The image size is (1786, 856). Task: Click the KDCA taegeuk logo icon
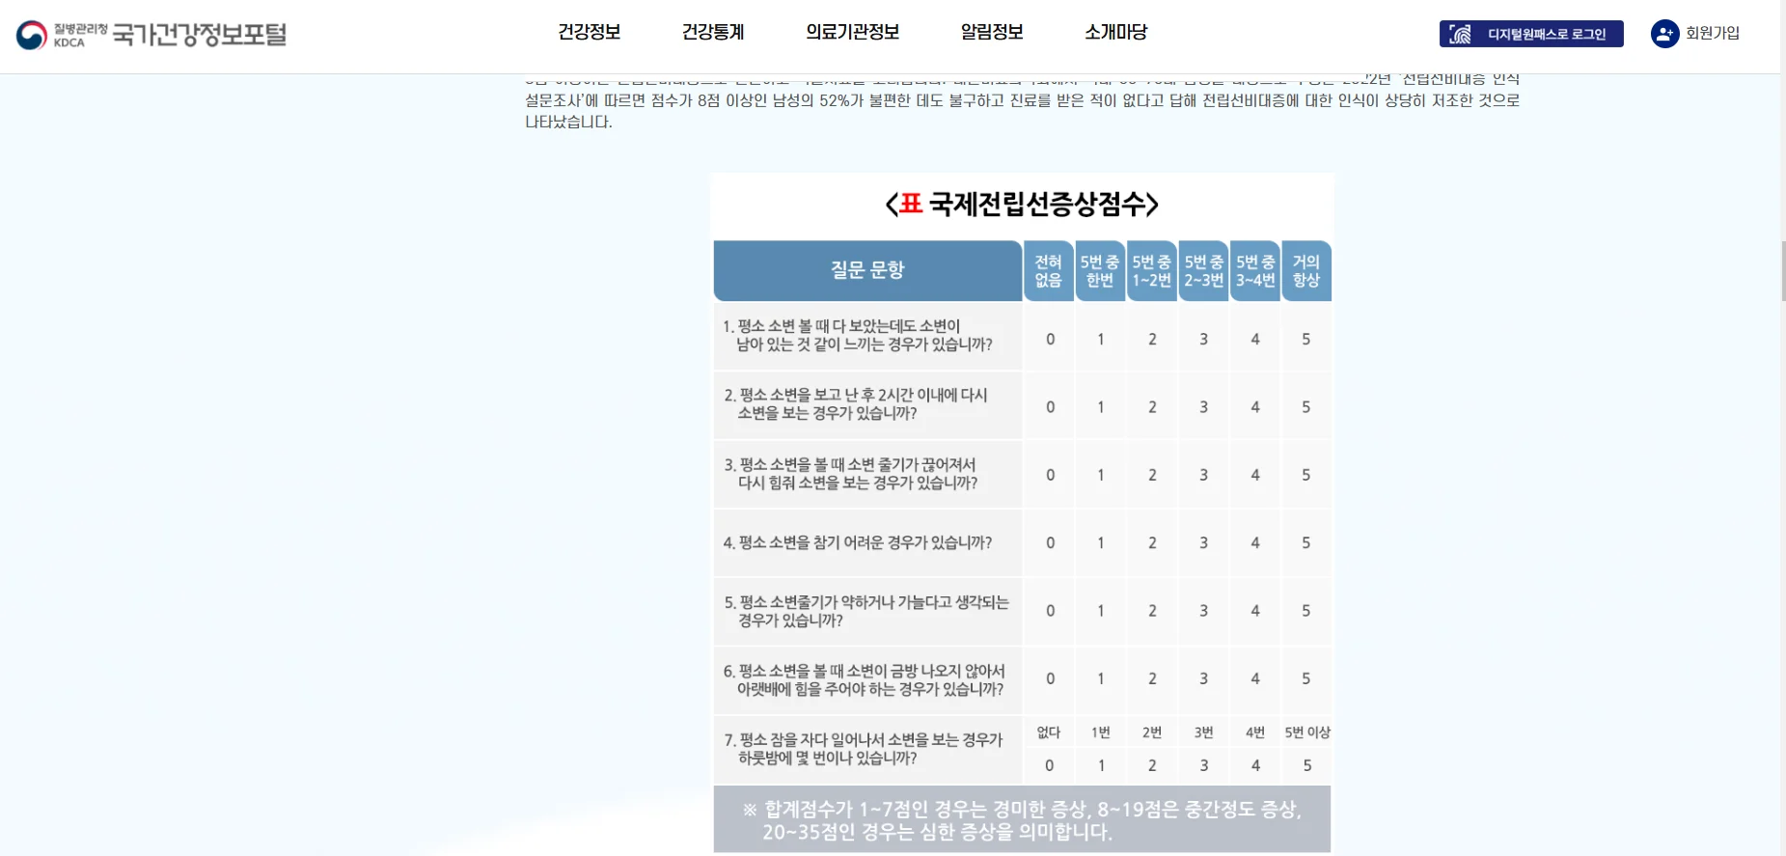pyautogui.click(x=32, y=35)
